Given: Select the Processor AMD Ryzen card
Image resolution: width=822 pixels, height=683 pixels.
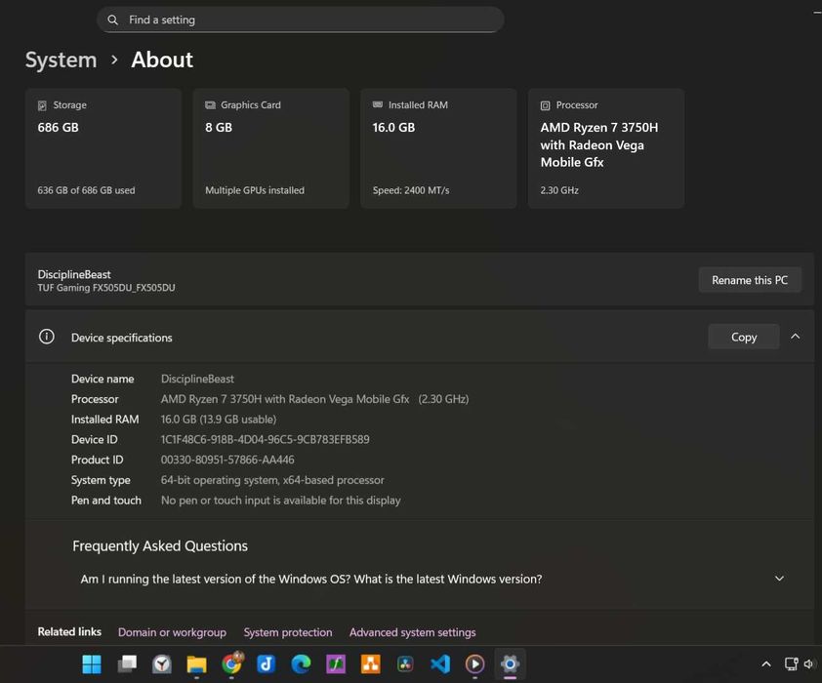Looking at the screenshot, I should tap(606, 148).
